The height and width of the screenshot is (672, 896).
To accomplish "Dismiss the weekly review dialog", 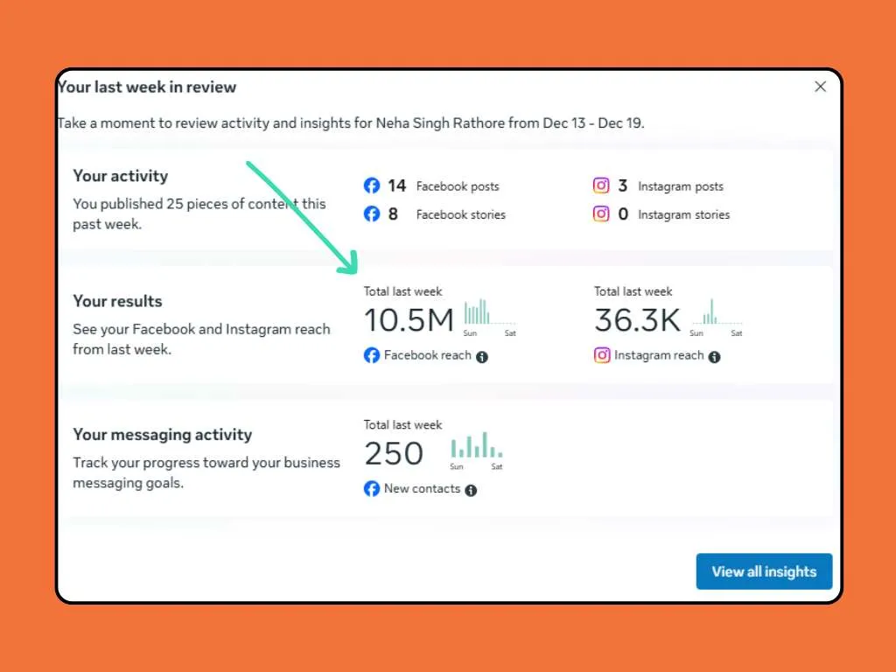I will [820, 87].
